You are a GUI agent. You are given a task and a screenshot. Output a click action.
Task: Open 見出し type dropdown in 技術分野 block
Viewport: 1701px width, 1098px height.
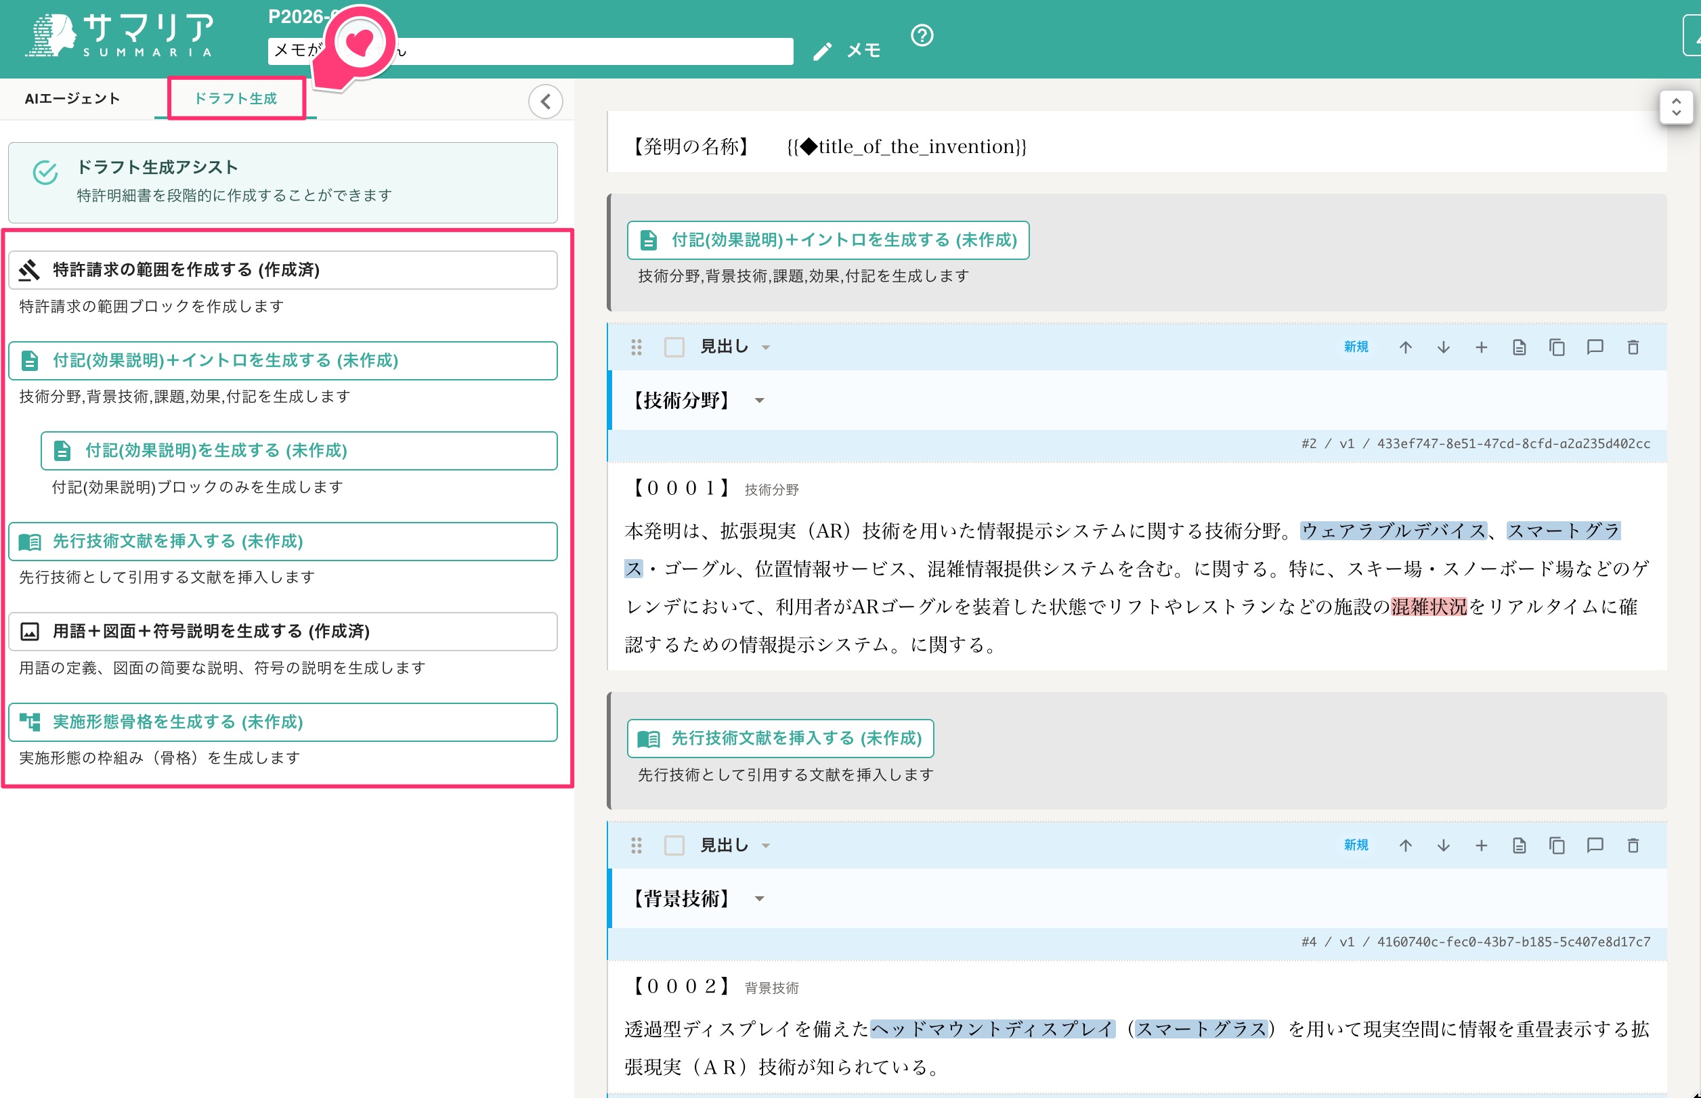click(x=735, y=347)
